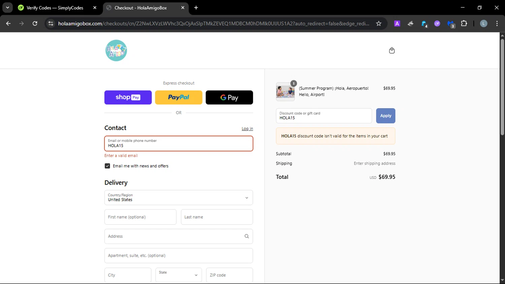
Task: Pay with PayPal express checkout
Action: 179,97
